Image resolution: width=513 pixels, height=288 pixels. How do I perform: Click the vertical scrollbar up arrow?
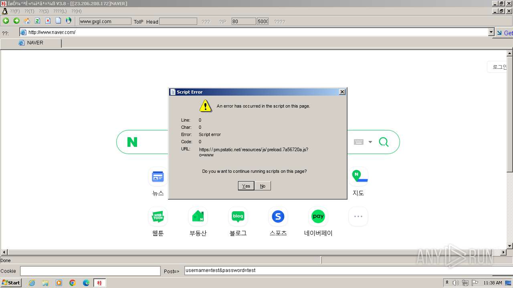point(510,53)
